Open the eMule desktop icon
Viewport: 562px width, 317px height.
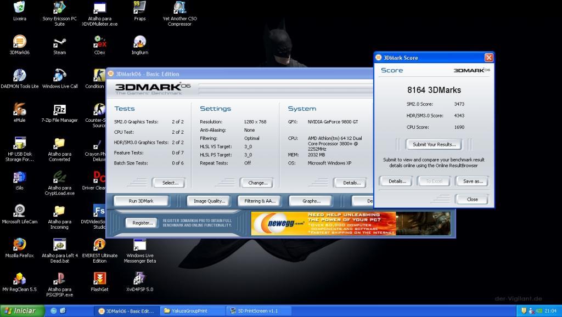(x=19, y=112)
